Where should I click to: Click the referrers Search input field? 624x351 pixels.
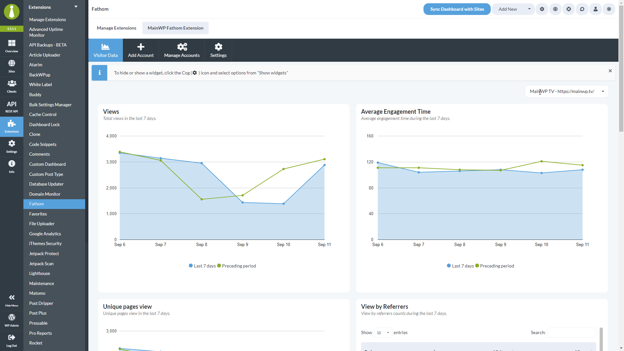[572, 332]
